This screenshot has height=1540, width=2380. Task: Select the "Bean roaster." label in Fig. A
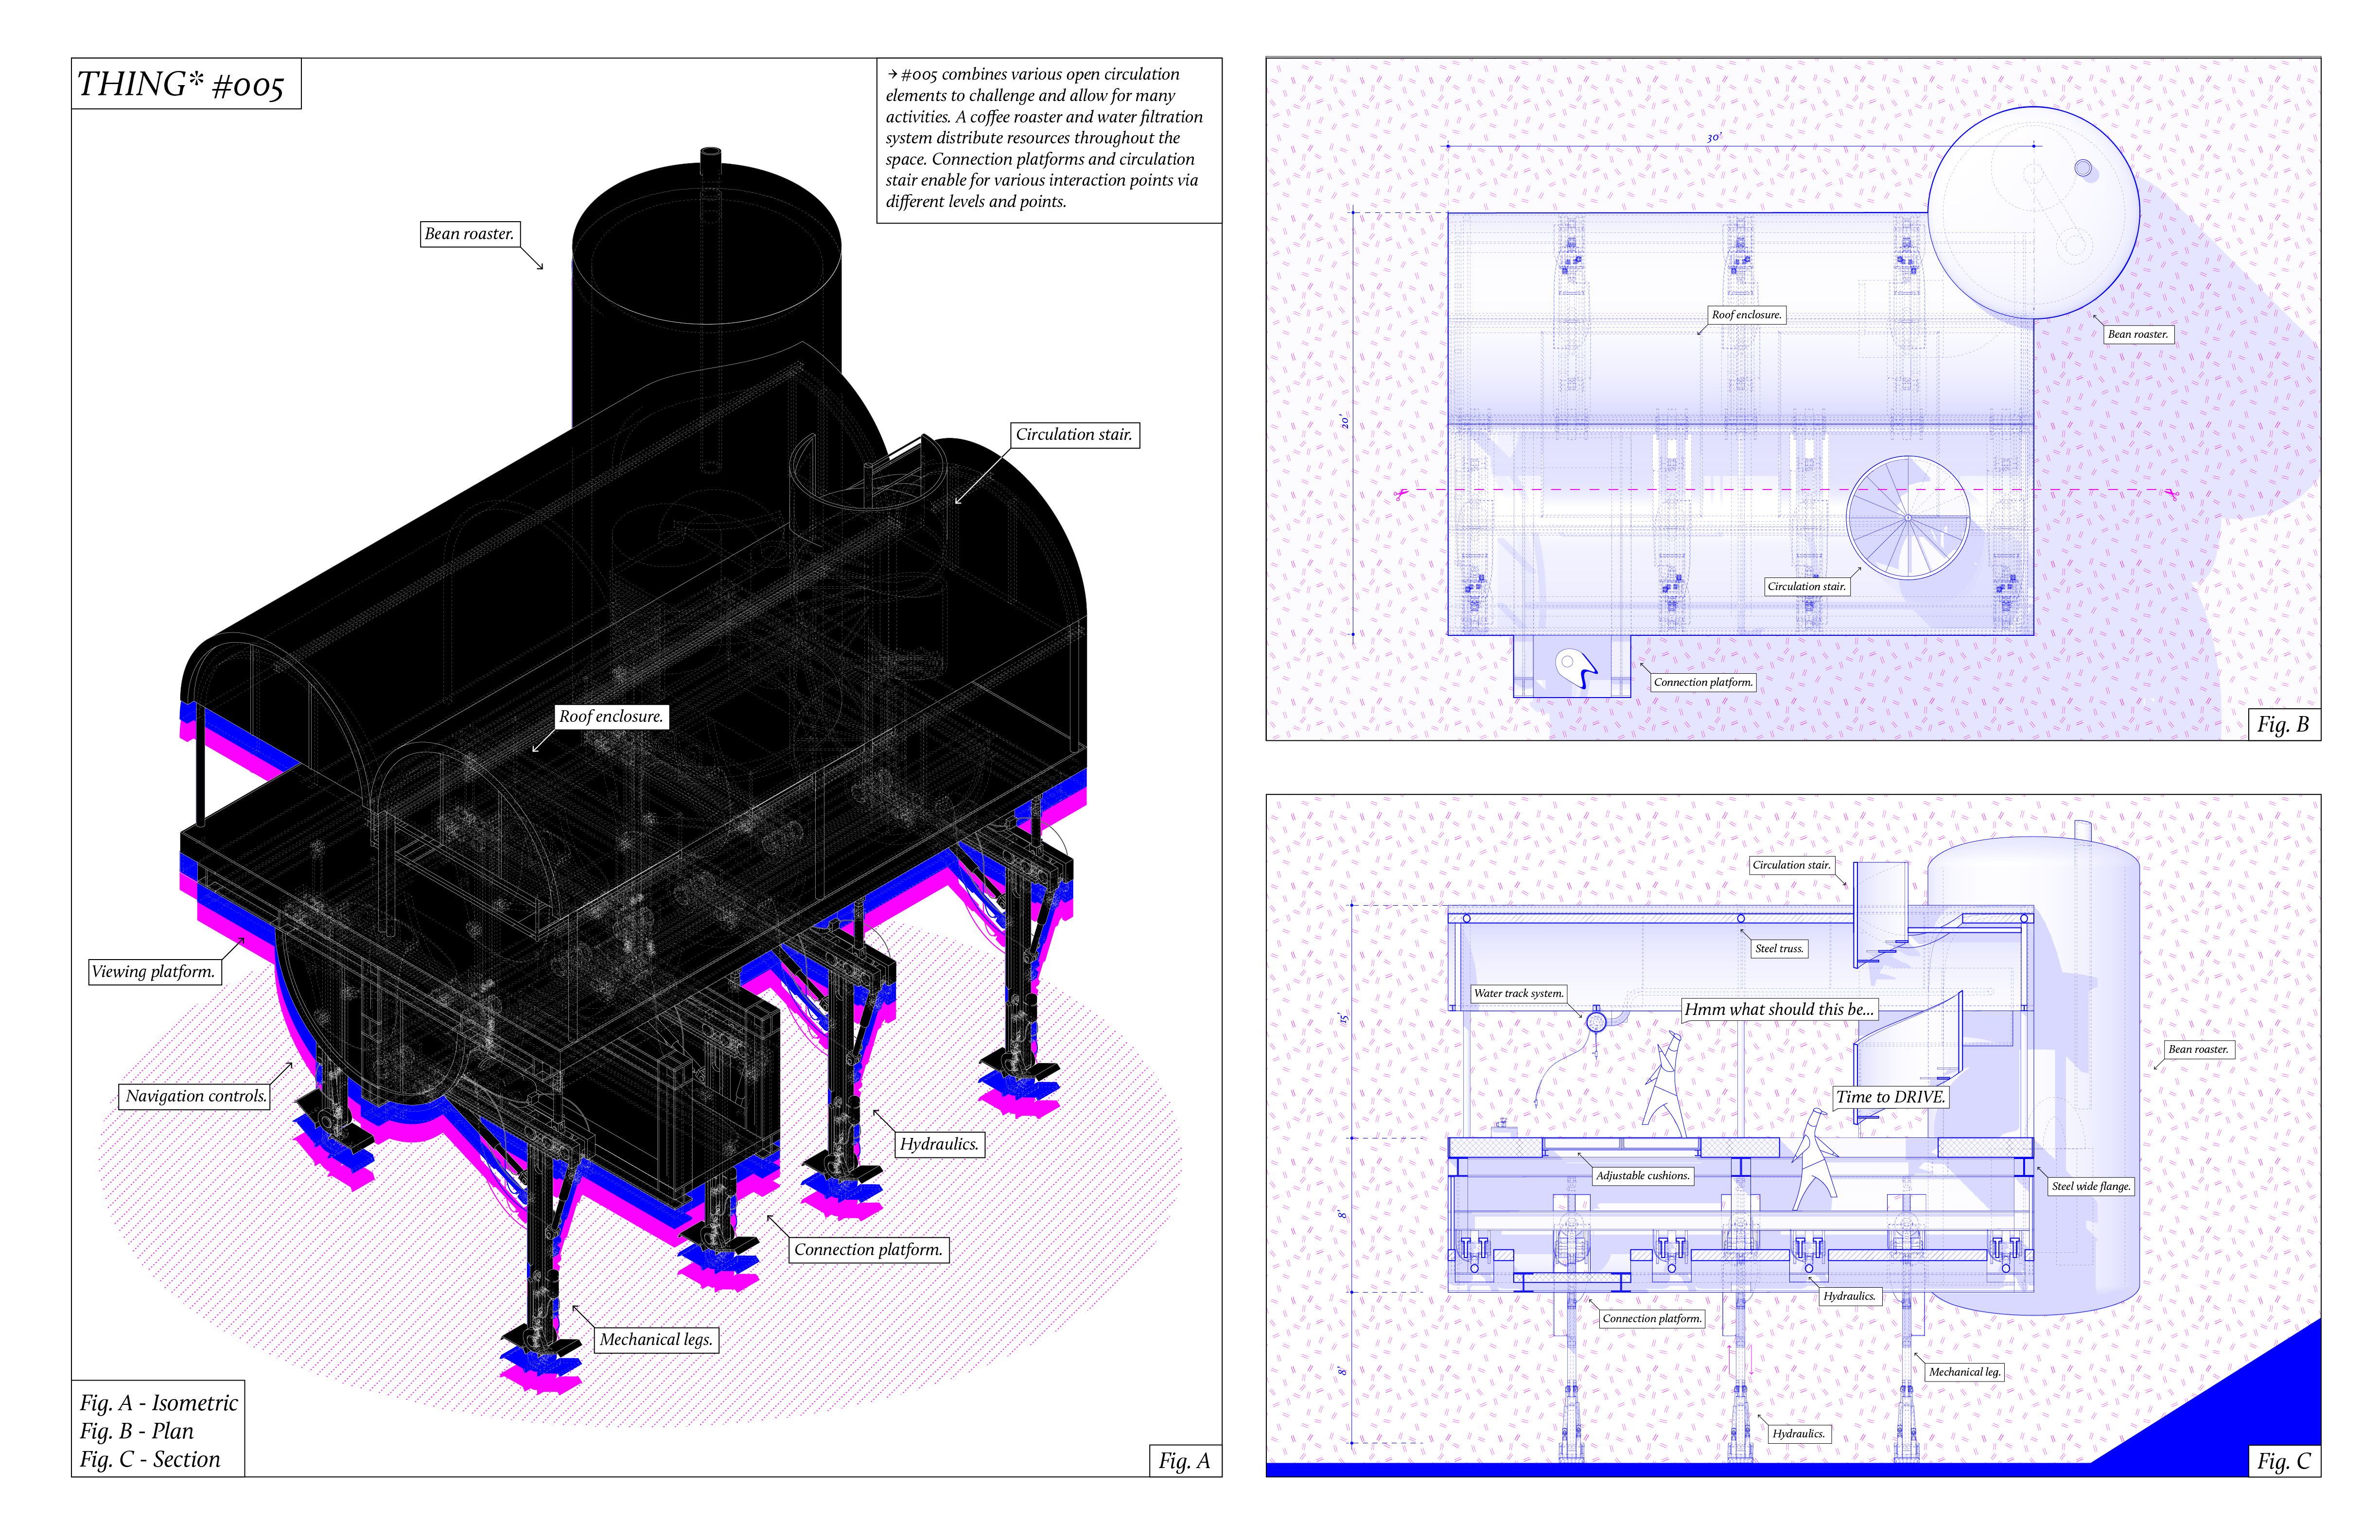pos(469,234)
